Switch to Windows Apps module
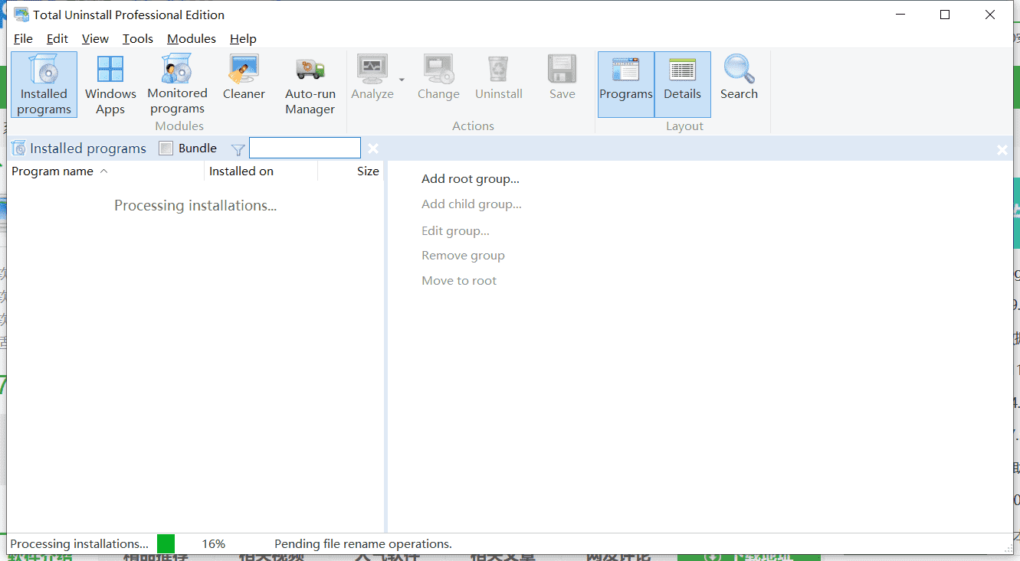The width and height of the screenshot is (1020, 561). [x=110, y=84]
